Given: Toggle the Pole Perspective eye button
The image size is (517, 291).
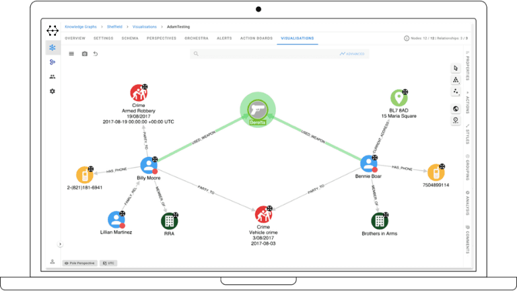Looking at the screenshot, I should [x=80, y=263].
